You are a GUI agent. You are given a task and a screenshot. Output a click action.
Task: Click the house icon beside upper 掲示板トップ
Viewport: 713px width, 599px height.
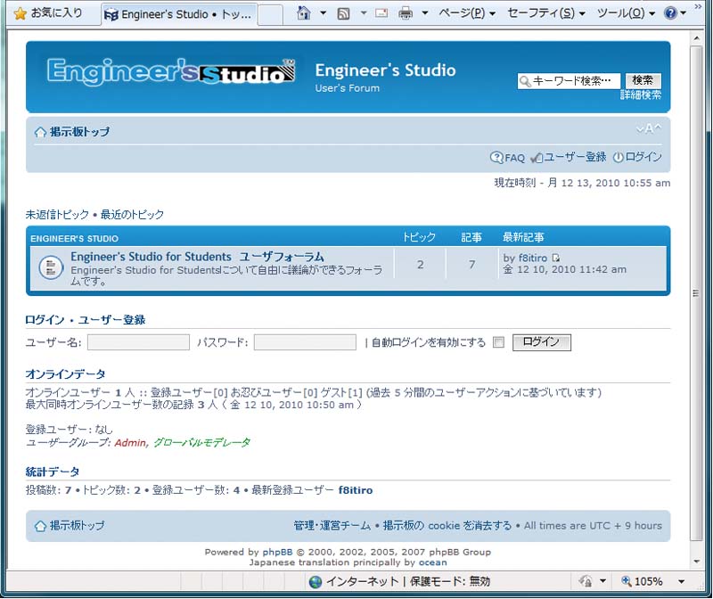pos(40,132)
